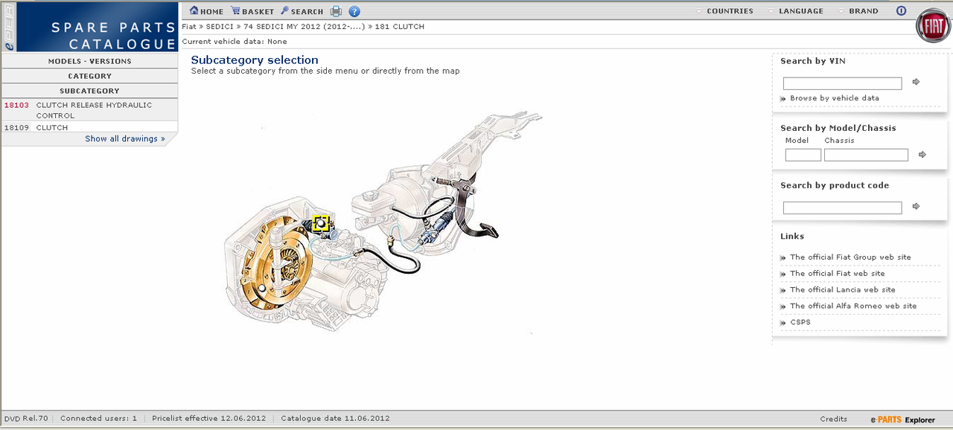Select 18103 Clutch Release Hydraulic Control
953x430 pixels.
click(x=90, y=110)
